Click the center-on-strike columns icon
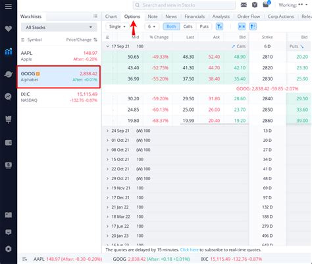The width and height of the screenshot is (312, 264). (242, 26)
